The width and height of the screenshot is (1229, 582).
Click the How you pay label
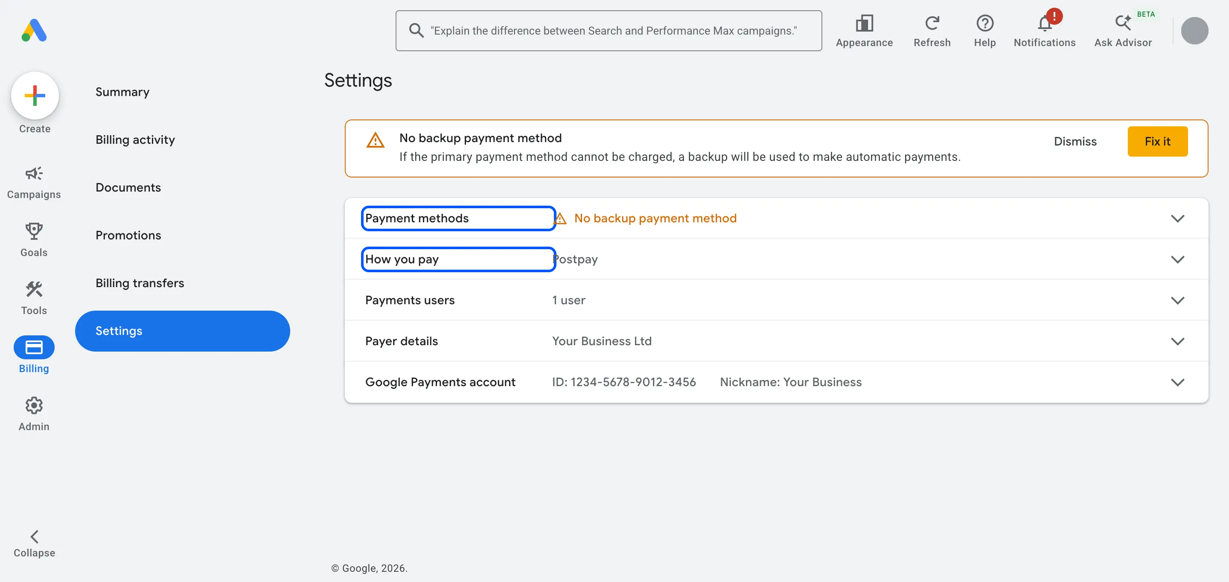[x=402, y=259]
